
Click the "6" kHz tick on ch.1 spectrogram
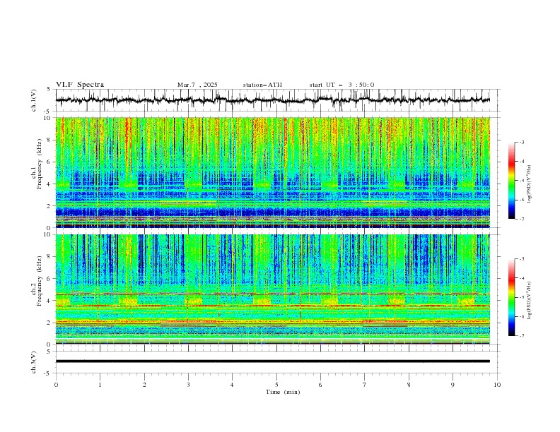[x=49, y=162]
